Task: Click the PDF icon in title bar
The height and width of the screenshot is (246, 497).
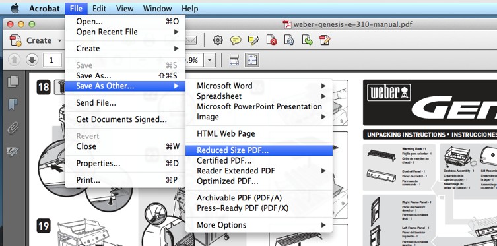Action: (x=287, y=24)
